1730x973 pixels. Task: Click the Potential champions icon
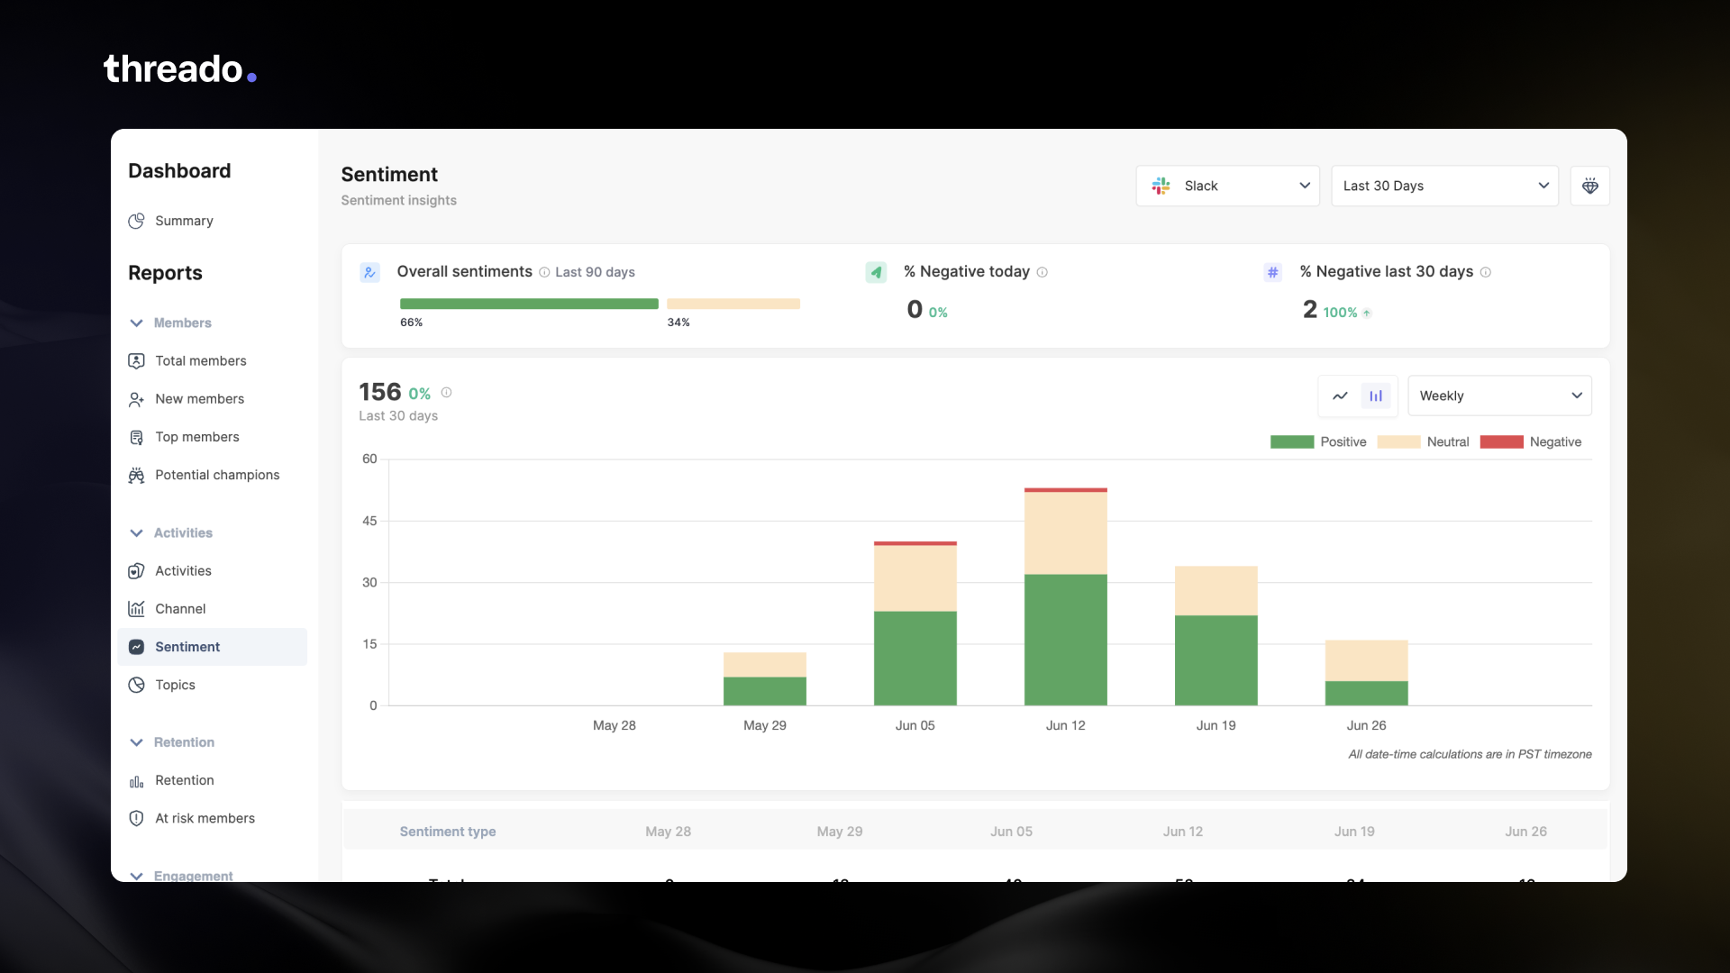click(x=136, y=475)
